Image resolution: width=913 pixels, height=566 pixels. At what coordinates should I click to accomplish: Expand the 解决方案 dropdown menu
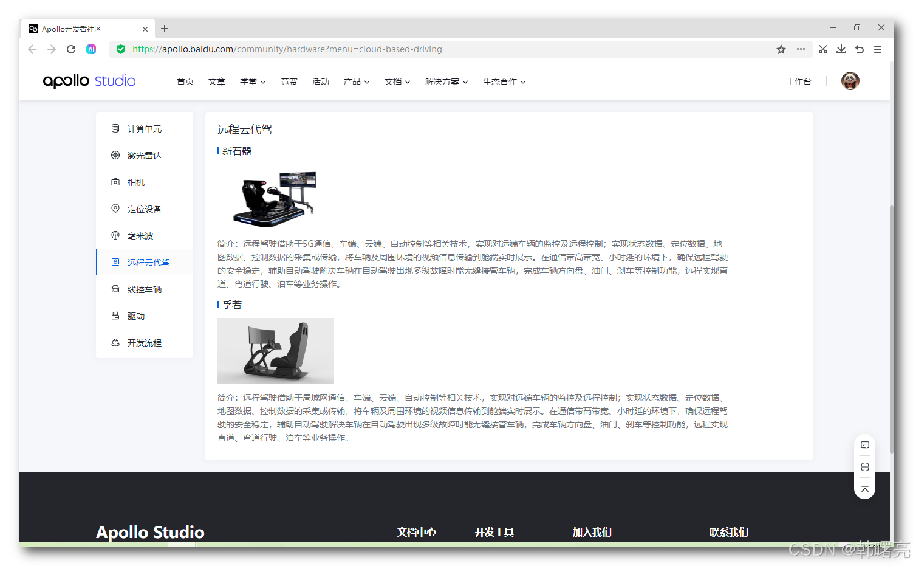(446, 81)
